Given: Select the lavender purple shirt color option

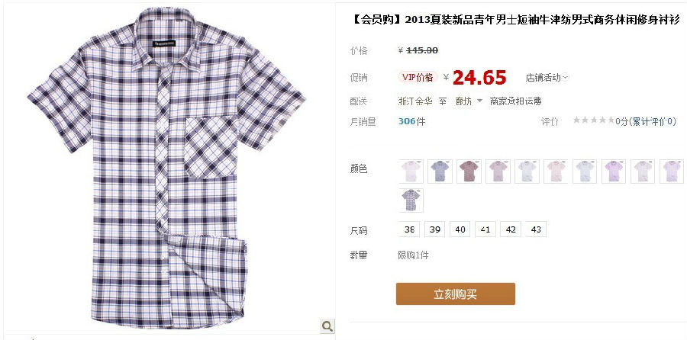Looking at the screenshot, I should point(614,171).
